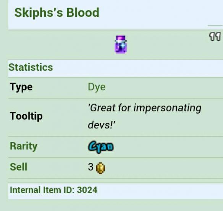The width and height of the screenshot is (223, 211).
Task: Click the quotation marks icon at right
Action: [215, 36]
